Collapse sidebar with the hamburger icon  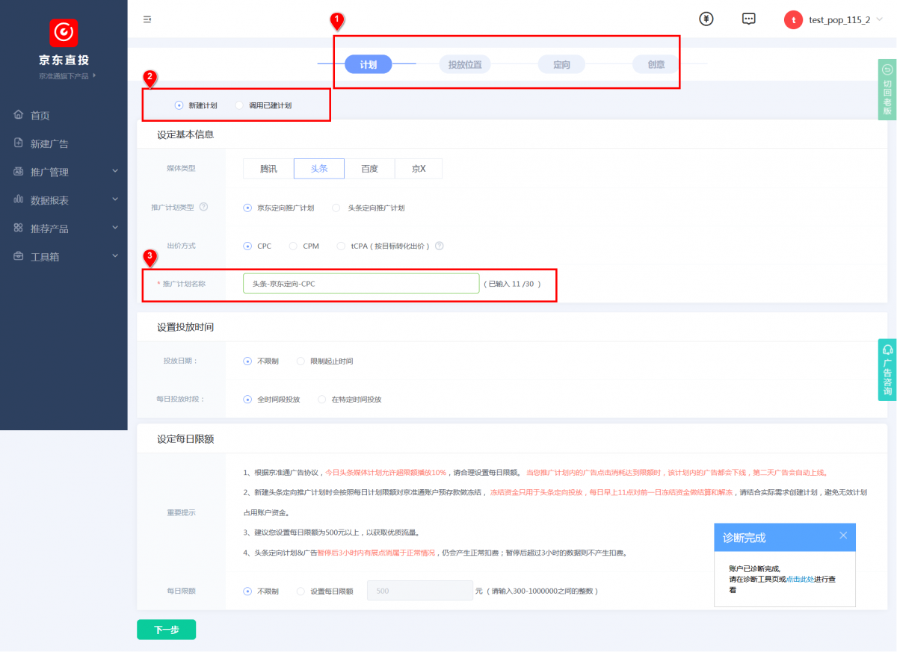[x=147, y=19]
